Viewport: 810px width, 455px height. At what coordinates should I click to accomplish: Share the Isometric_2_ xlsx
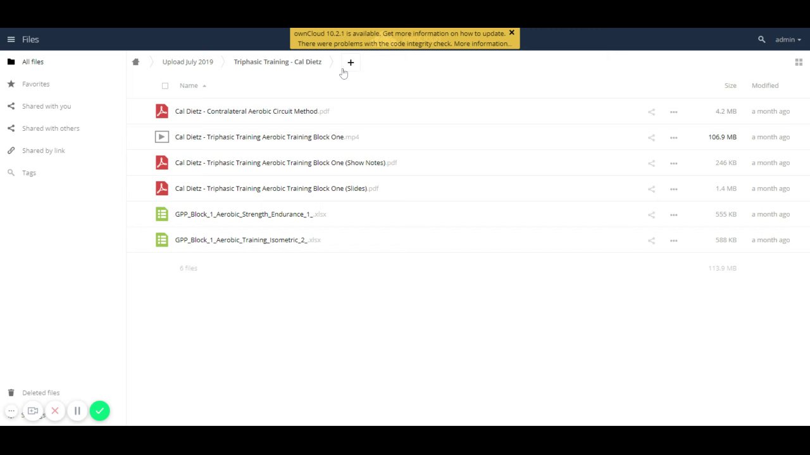[x=651, y=241]
